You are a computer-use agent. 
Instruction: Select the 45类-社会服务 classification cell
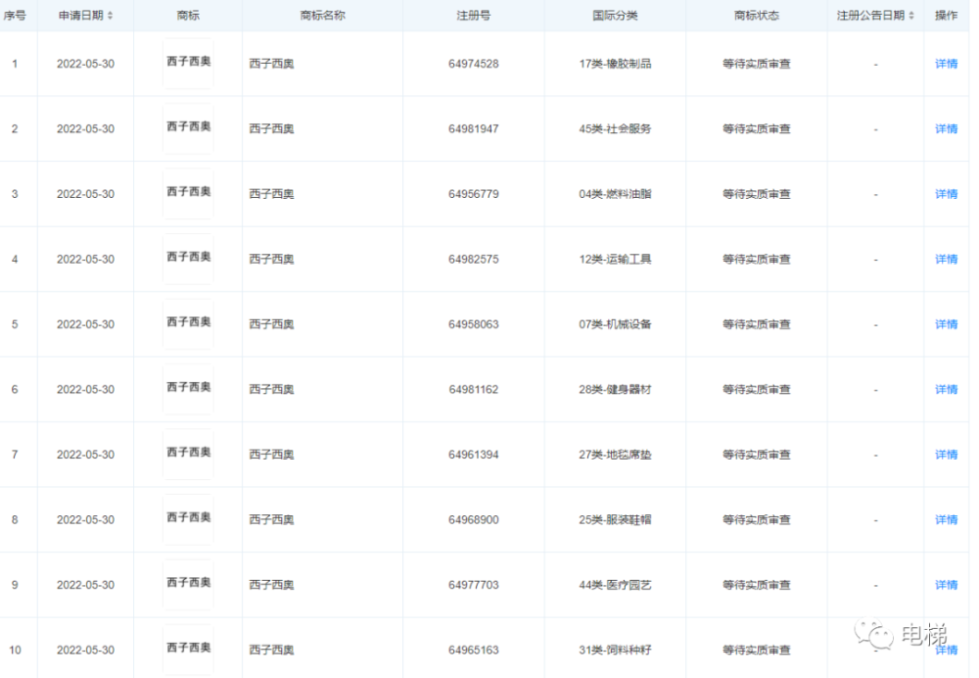(615, 128)
